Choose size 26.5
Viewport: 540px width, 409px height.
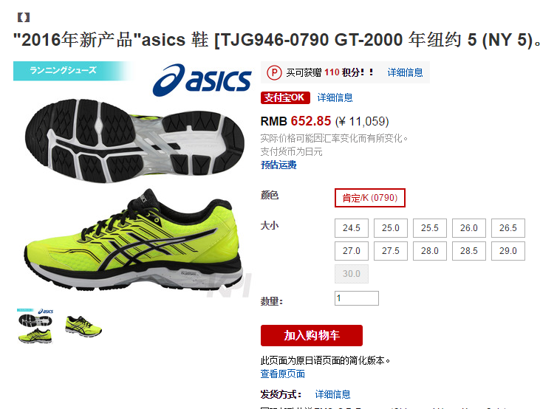[508, 228]
